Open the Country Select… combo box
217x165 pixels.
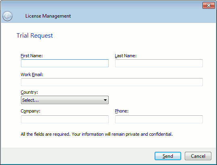tap(65, 100)
